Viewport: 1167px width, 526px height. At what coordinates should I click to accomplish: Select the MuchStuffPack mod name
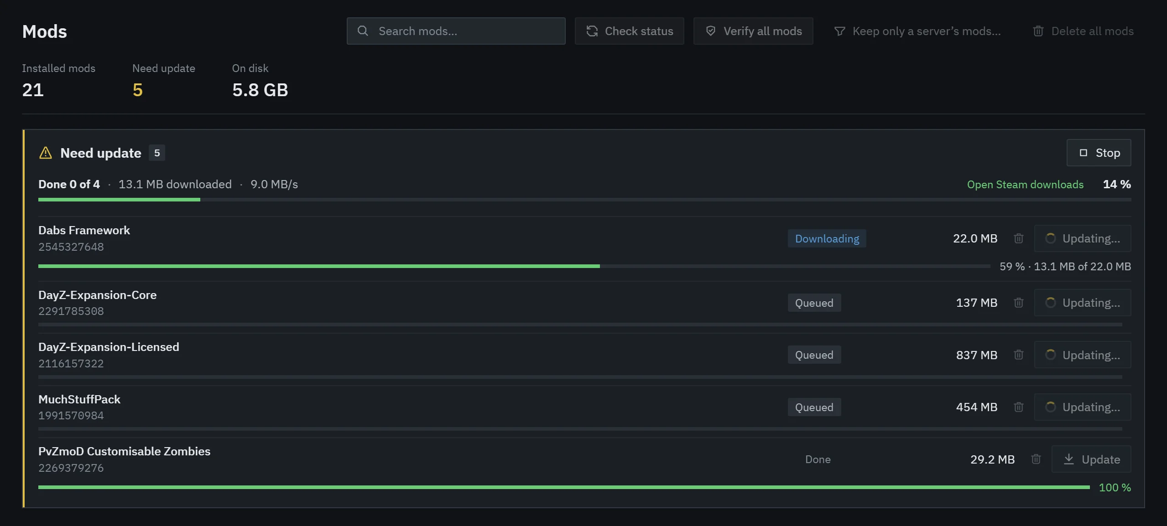(x=79, y=399)
